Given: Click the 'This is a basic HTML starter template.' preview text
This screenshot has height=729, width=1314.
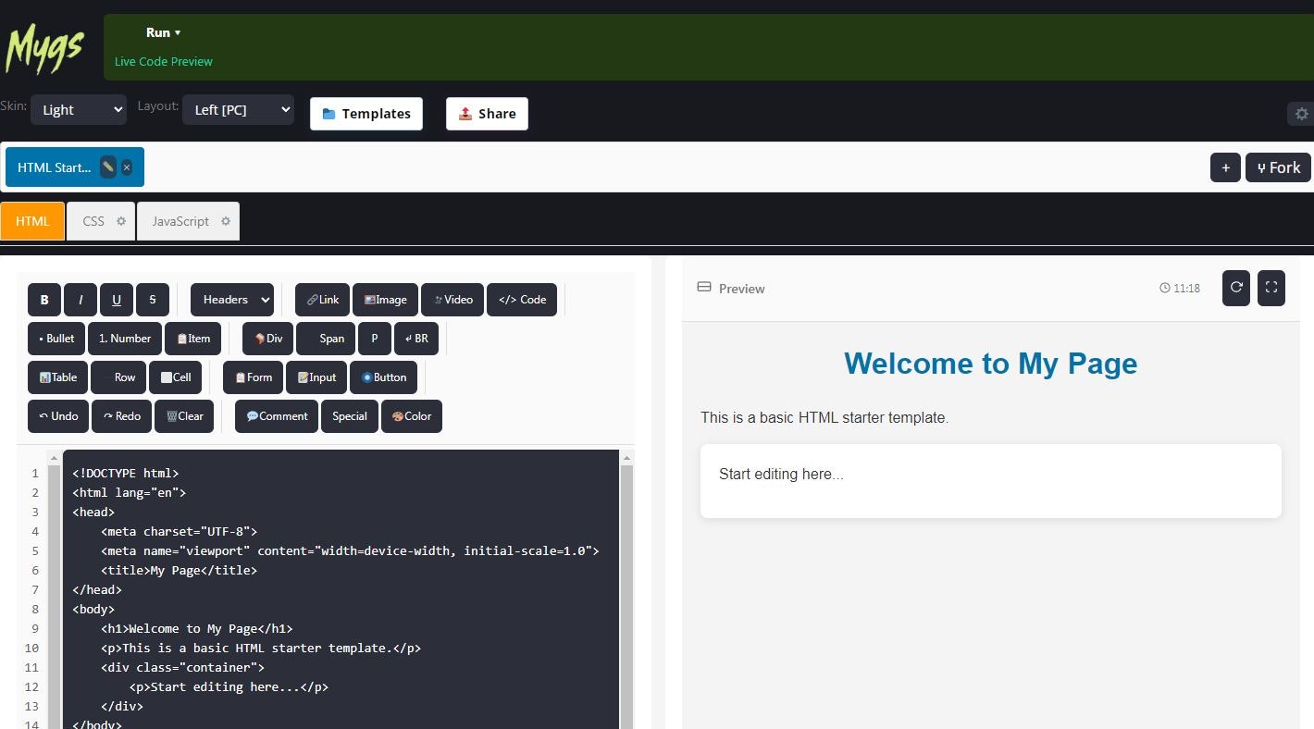Looking at the screenshot, I should (824, 418).
